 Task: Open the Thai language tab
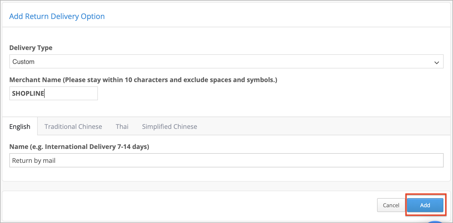click(x=122, y=126)
